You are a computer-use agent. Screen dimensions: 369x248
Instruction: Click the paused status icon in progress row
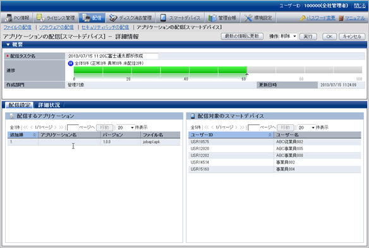70,63
